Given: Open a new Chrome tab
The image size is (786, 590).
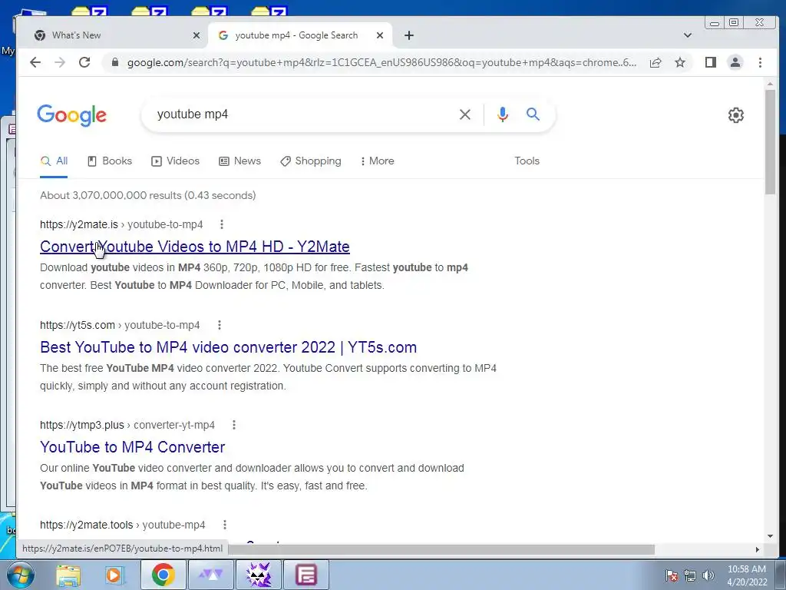Looking at the screenshot, I should click(409, 35).
